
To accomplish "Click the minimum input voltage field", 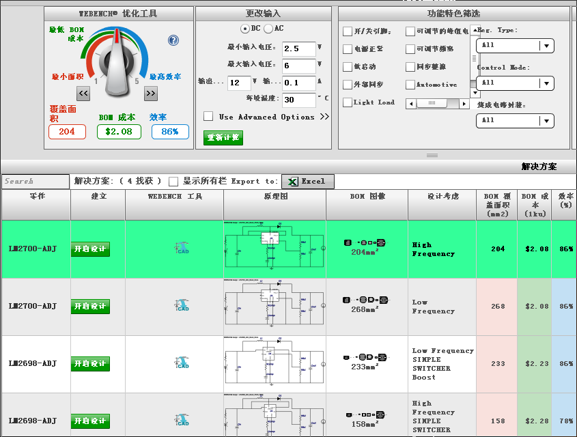I will pos(299,48).
